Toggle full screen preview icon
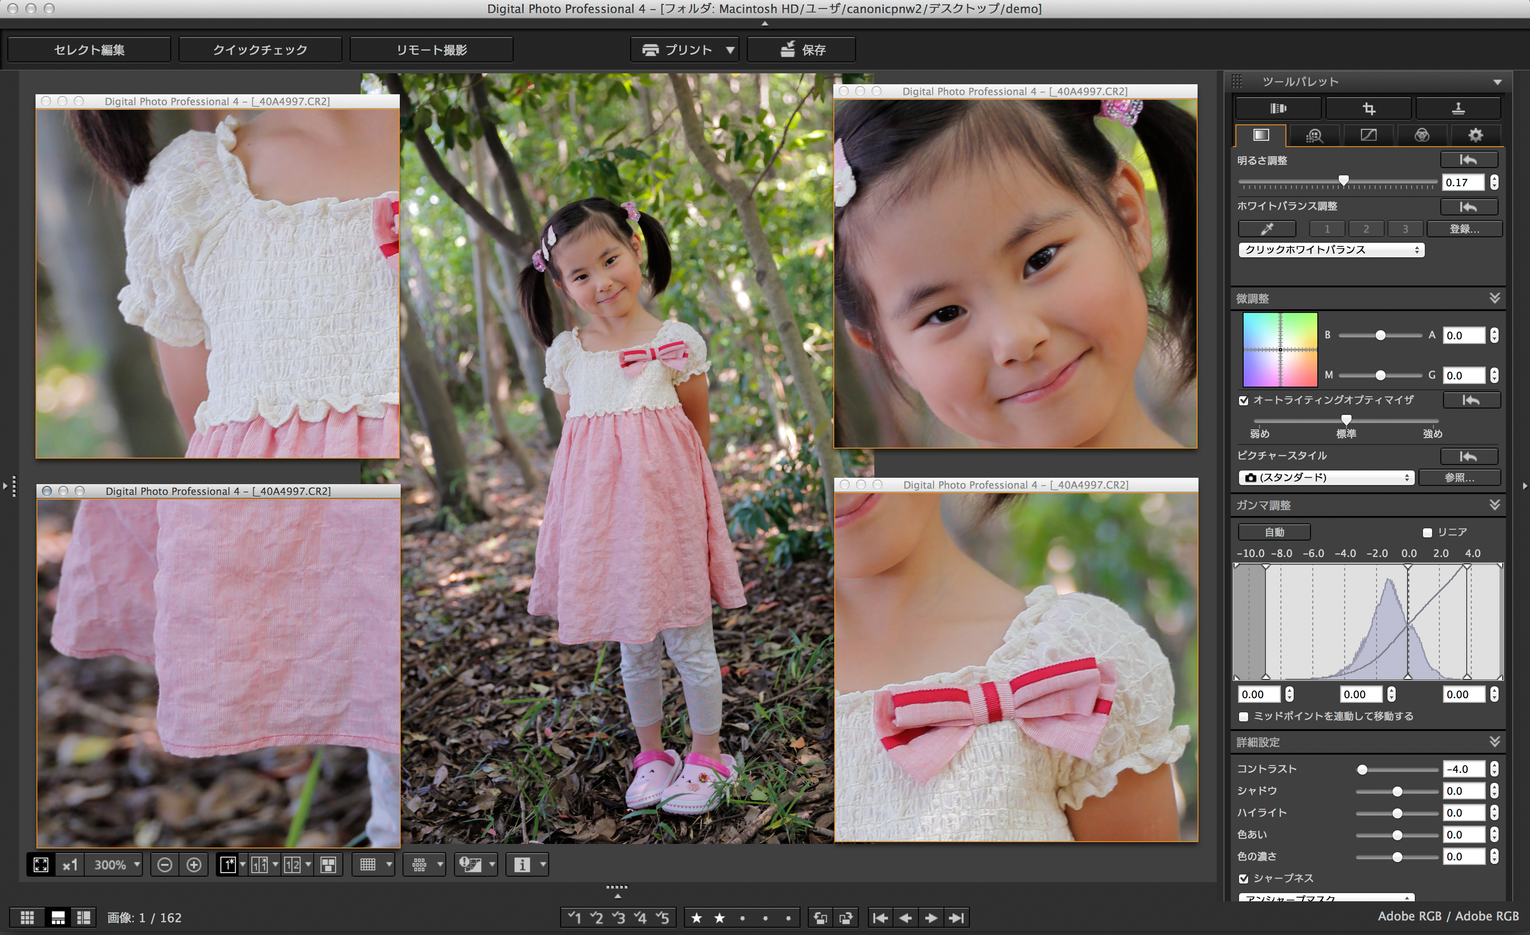This screenshot has height=935, width=1530. pos(41,865)
